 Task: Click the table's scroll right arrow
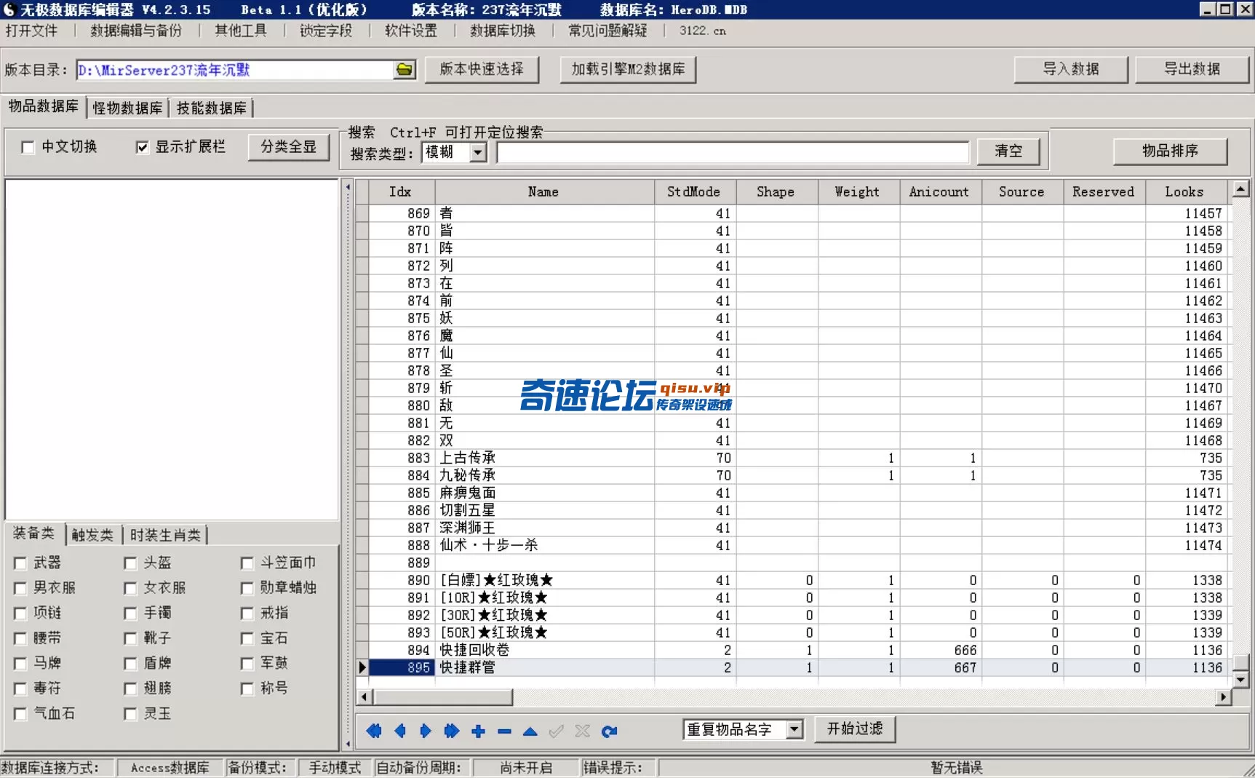click(x=1223, y=697)
